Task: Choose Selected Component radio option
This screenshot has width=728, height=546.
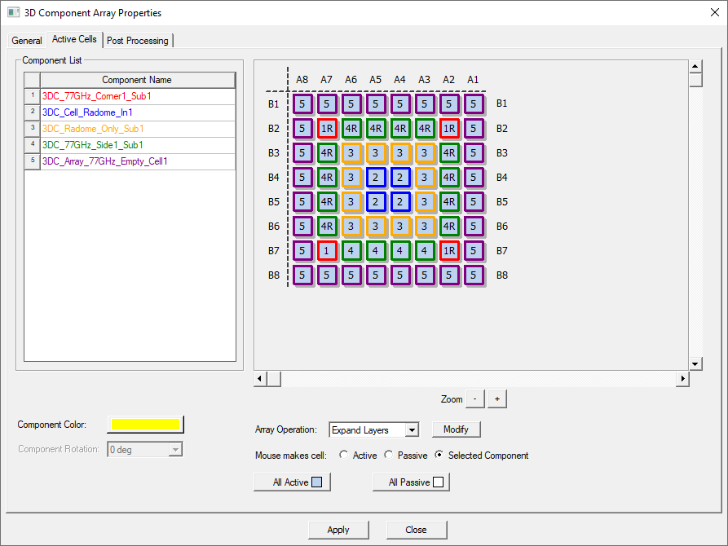Action: (439, 455)
